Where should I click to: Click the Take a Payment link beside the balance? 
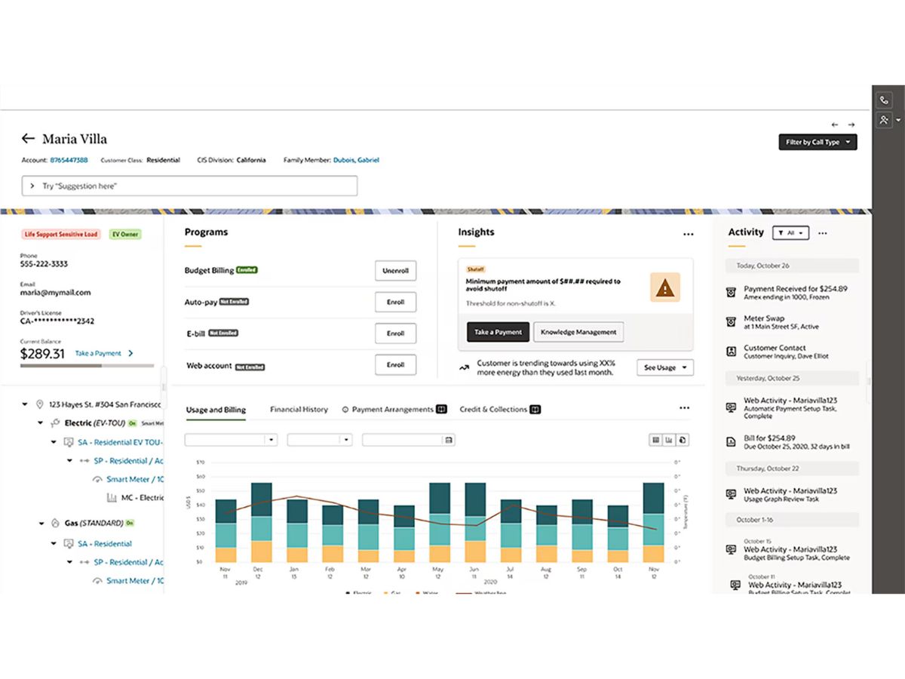click(x=98, y=353)
